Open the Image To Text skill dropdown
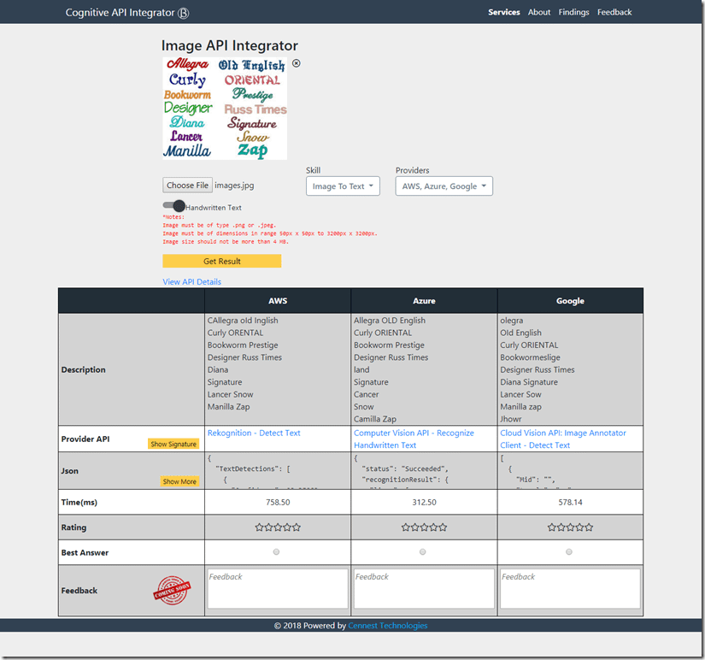Screen dimensions: 705x660 pos(344,186)
